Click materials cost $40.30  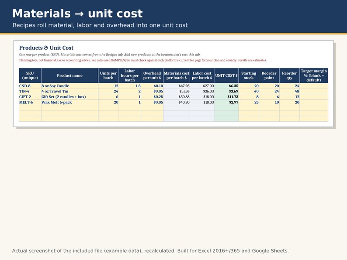coord(177,102)
